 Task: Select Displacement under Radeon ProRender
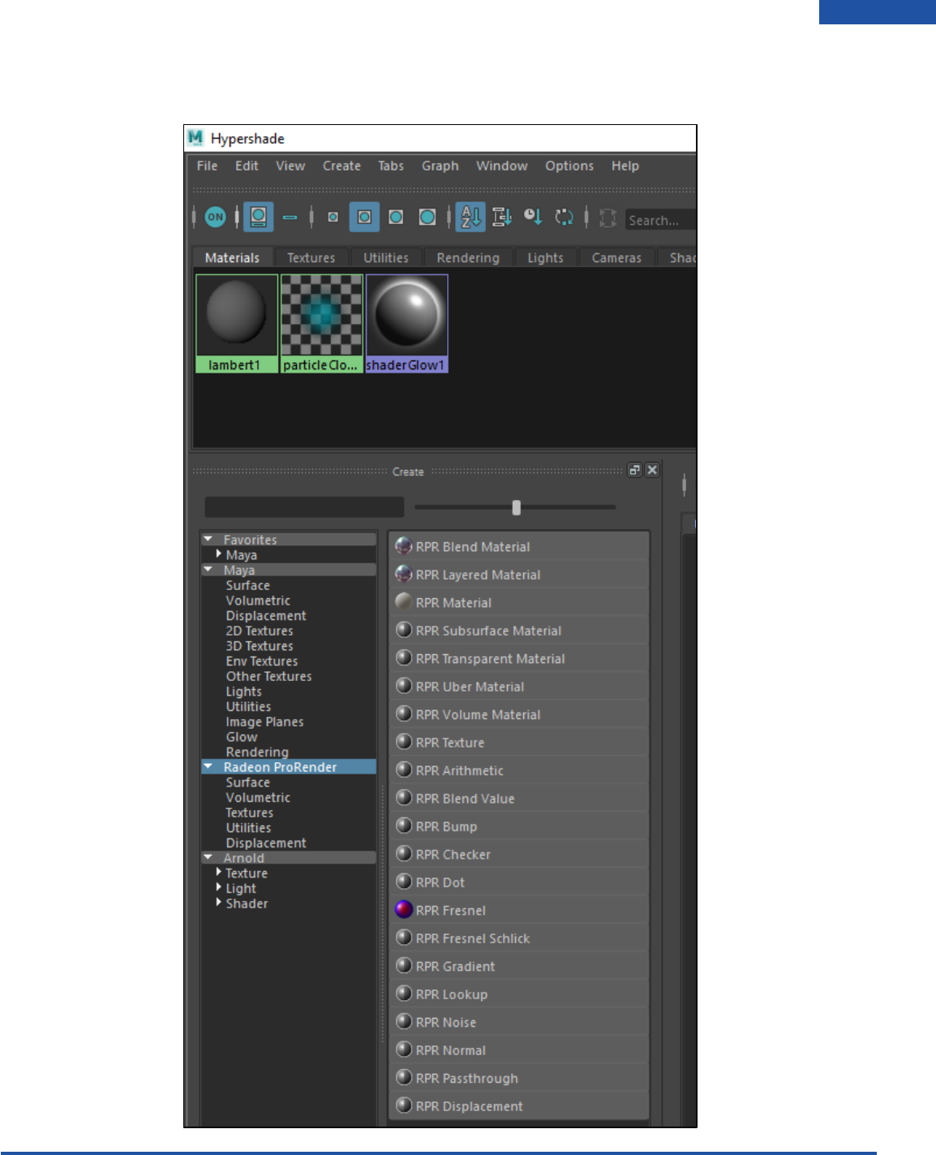coord(266,843)
